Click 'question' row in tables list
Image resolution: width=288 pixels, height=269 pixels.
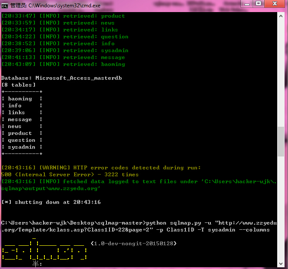pyautogui.click(x=22, y=140)
